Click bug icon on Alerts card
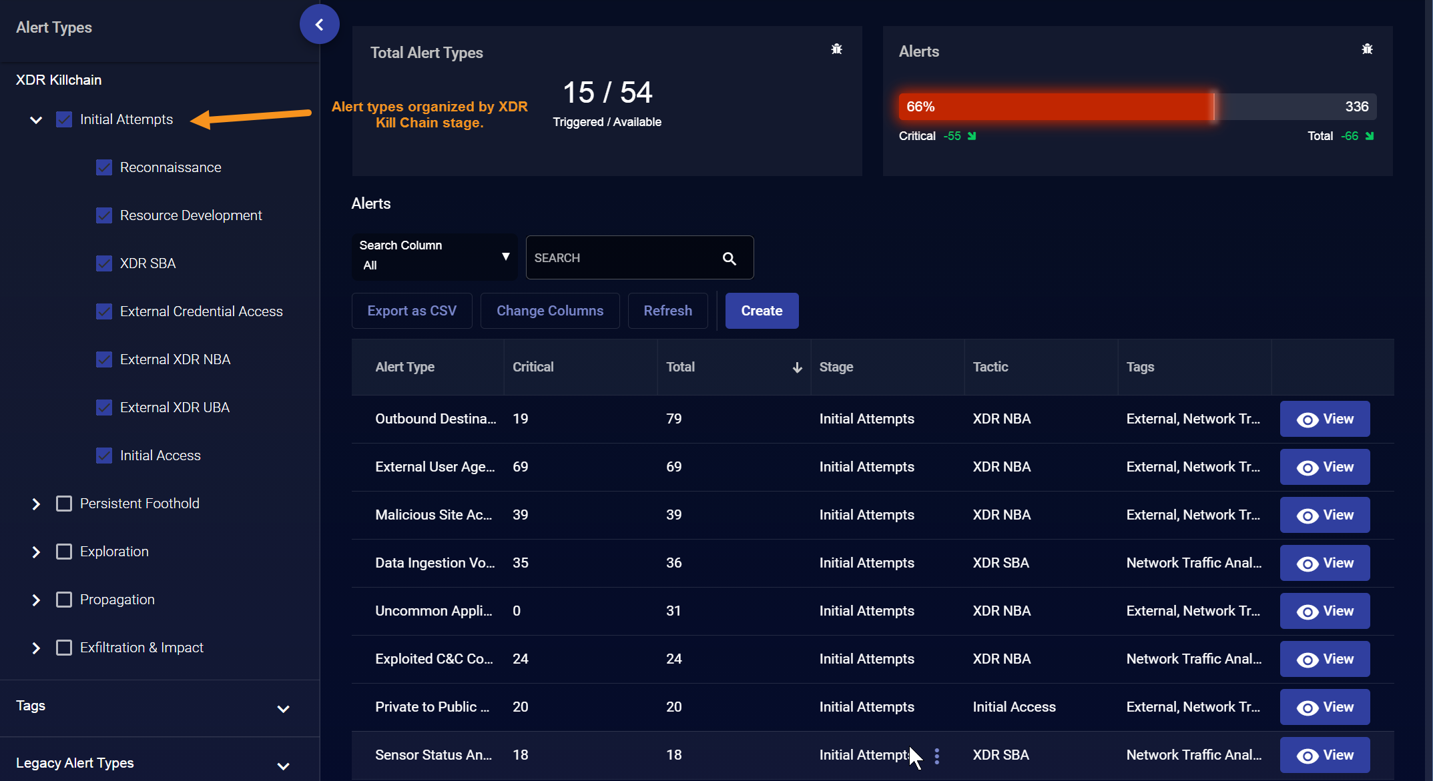The width and height of the screenshot is (1433, 781). (x=1367, y=49)
